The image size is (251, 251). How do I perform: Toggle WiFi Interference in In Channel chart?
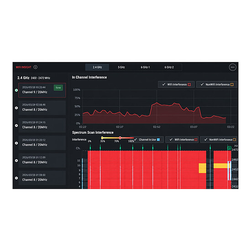[176, 84]
